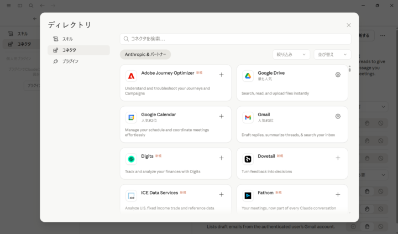Image resolution: width=398 pixels, height=234 pixels.
Task: Open the Gmail card title
Action: click(x=264, y=115)
